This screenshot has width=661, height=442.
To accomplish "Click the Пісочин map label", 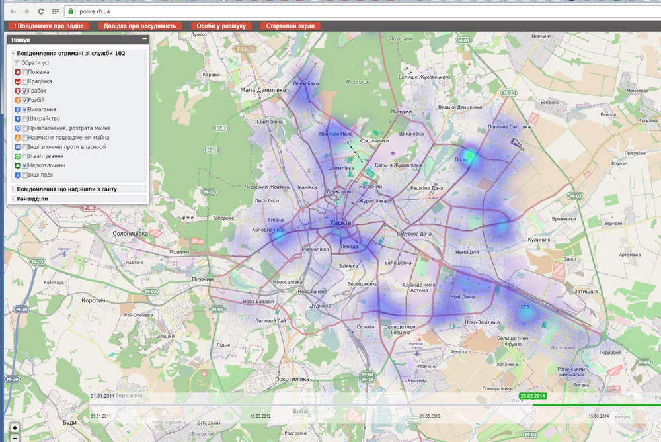I will tap(202, 279).
